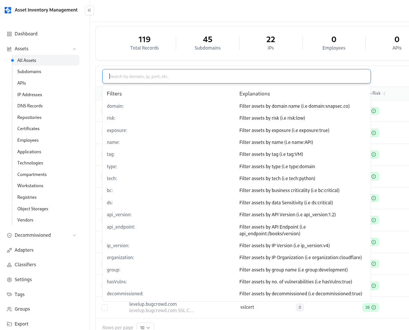
Task: Click the search bar to enter a filter
Action: (x=237, y=76)
